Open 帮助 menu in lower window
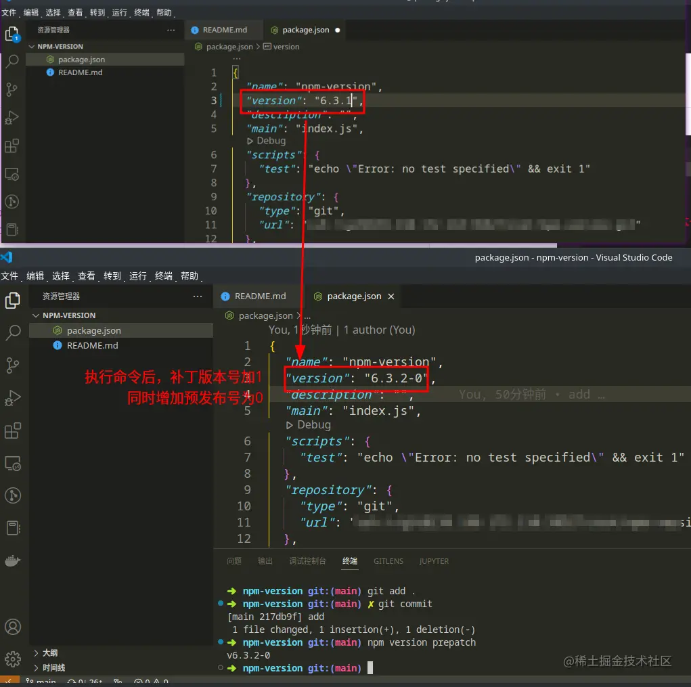 click(190, 276)
